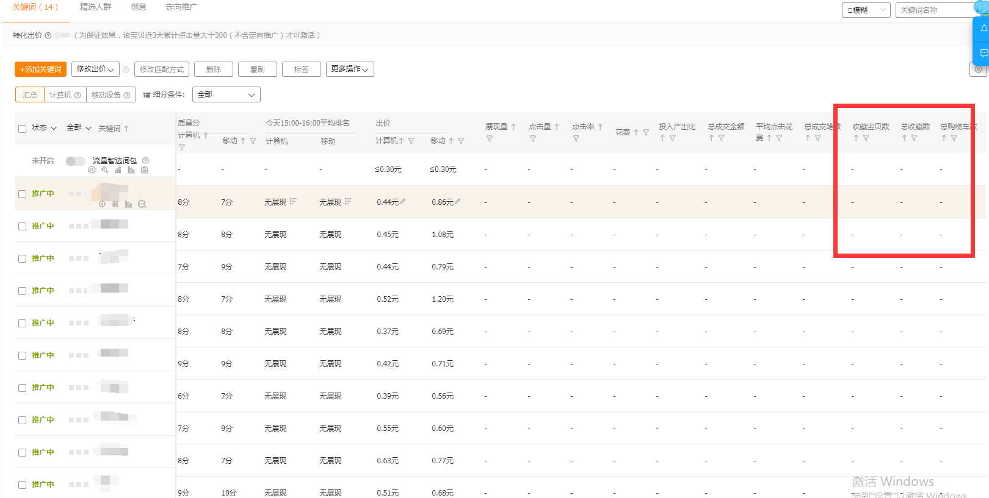This screenshot has width=989, height=498.
Task: Click wrench icon under 流量智选词包
Action: point(105,170)
